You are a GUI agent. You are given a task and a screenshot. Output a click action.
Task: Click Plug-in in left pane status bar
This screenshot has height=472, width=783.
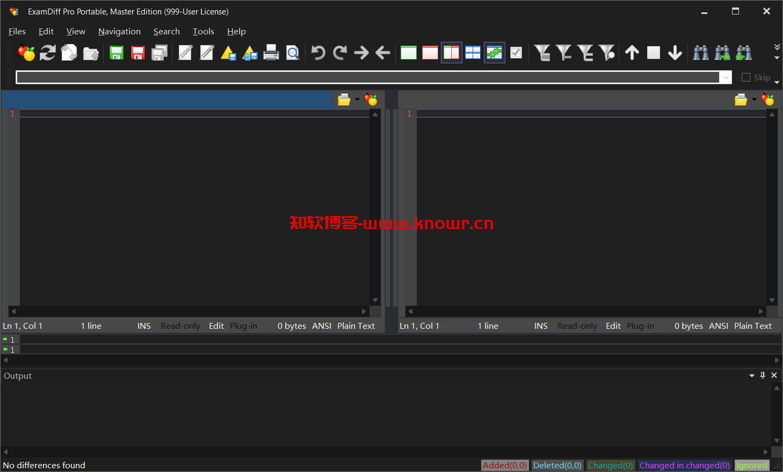(243, 326)
